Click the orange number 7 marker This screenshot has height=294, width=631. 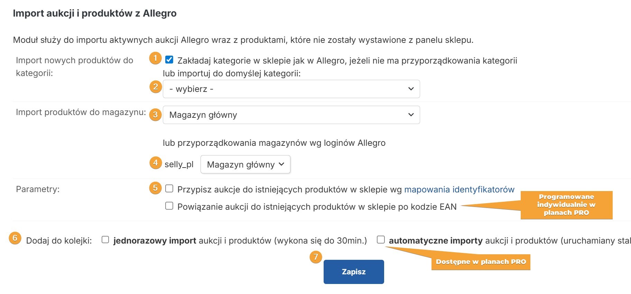point(316,257)
